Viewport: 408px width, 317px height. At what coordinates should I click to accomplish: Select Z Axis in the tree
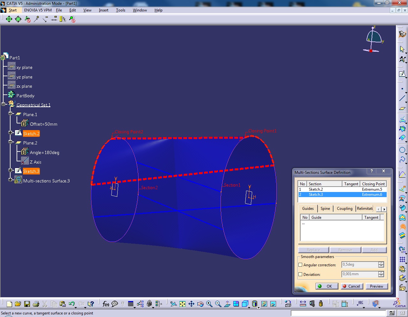pos(35,162)
